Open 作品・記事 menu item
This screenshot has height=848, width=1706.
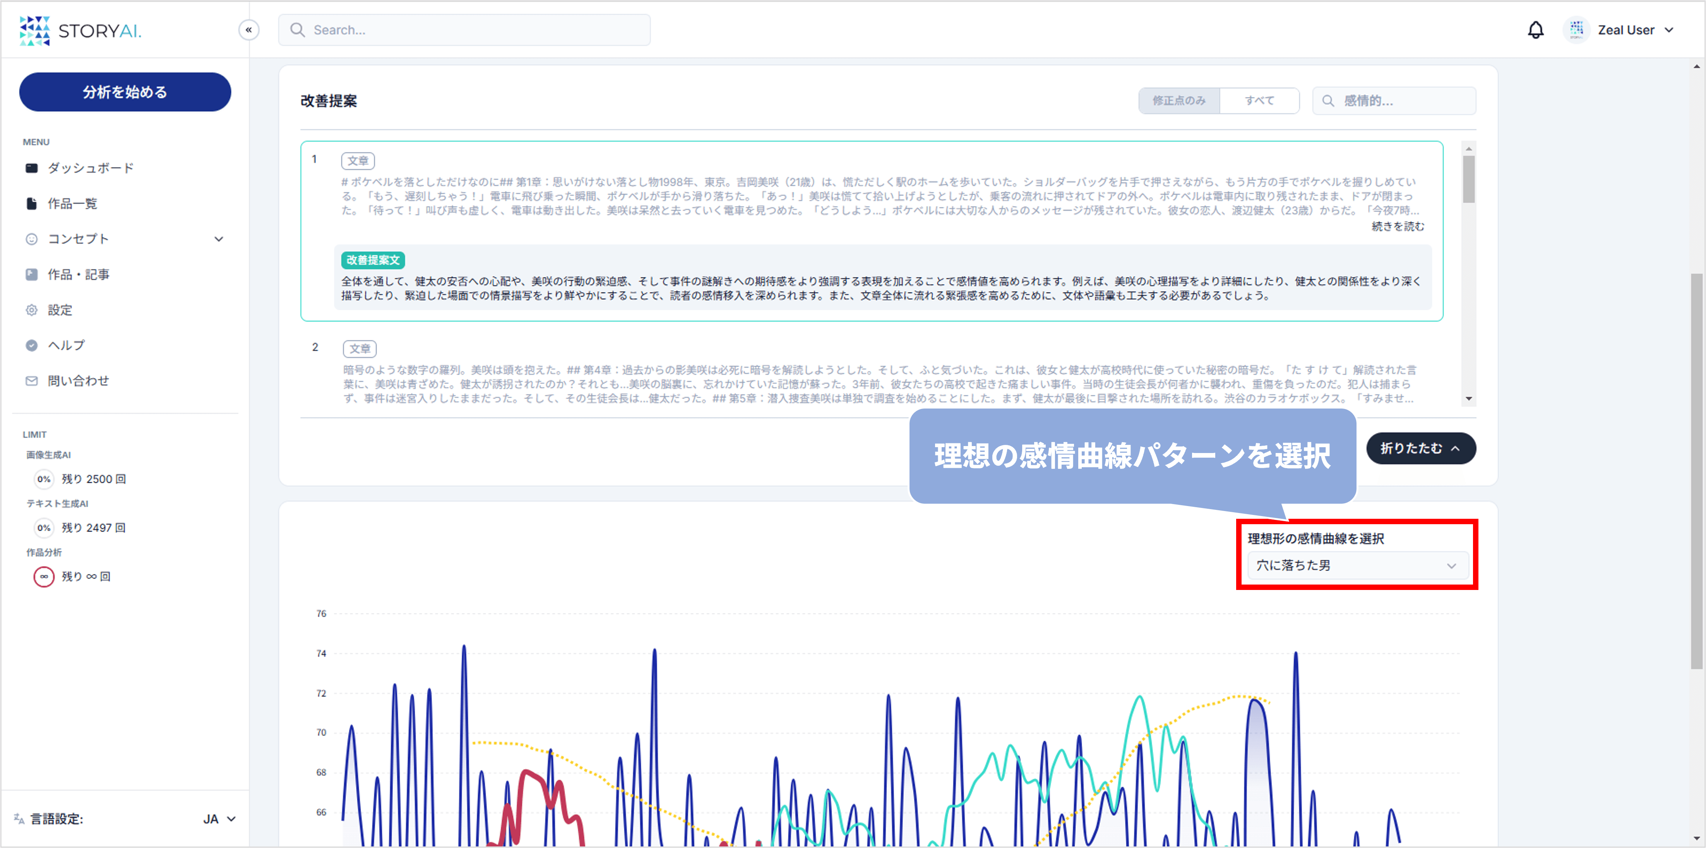point(78,274)
